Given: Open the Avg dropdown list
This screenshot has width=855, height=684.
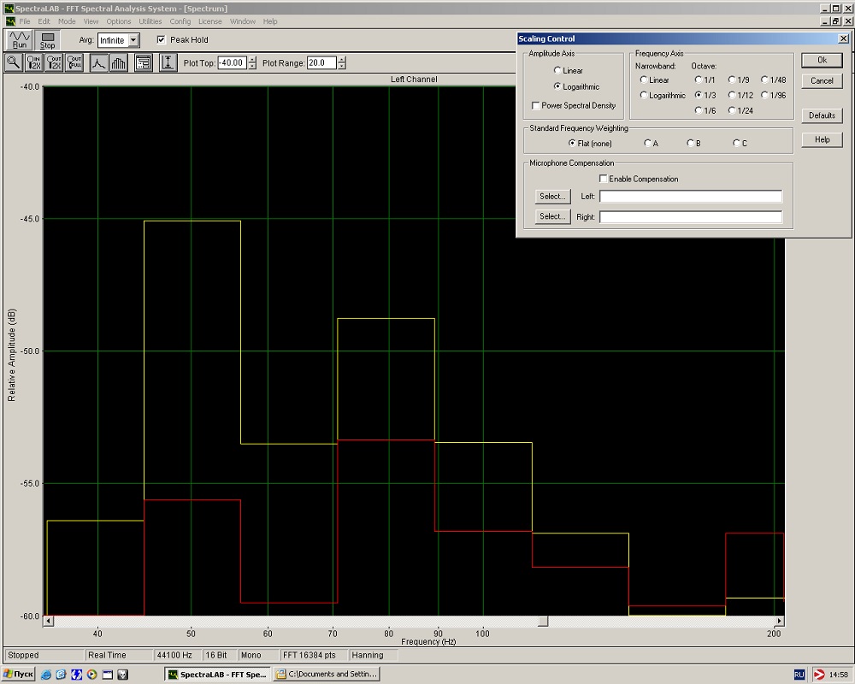Looking at the screenshot, I should pos(133,40).
